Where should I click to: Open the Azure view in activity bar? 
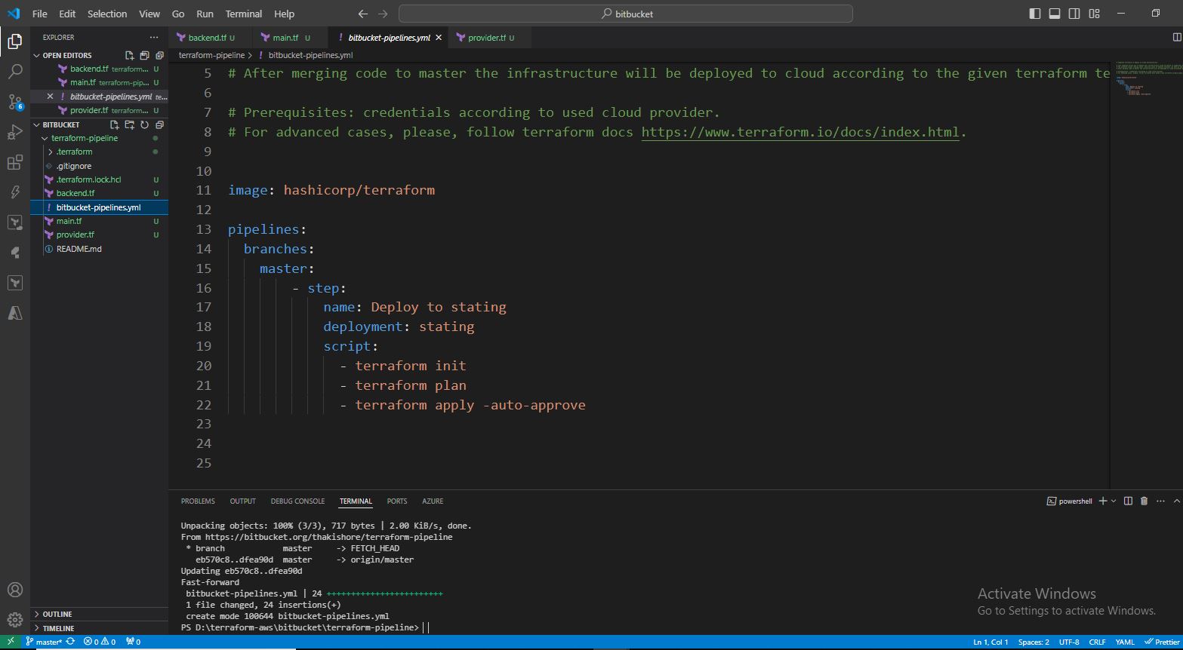pos(14,313)
